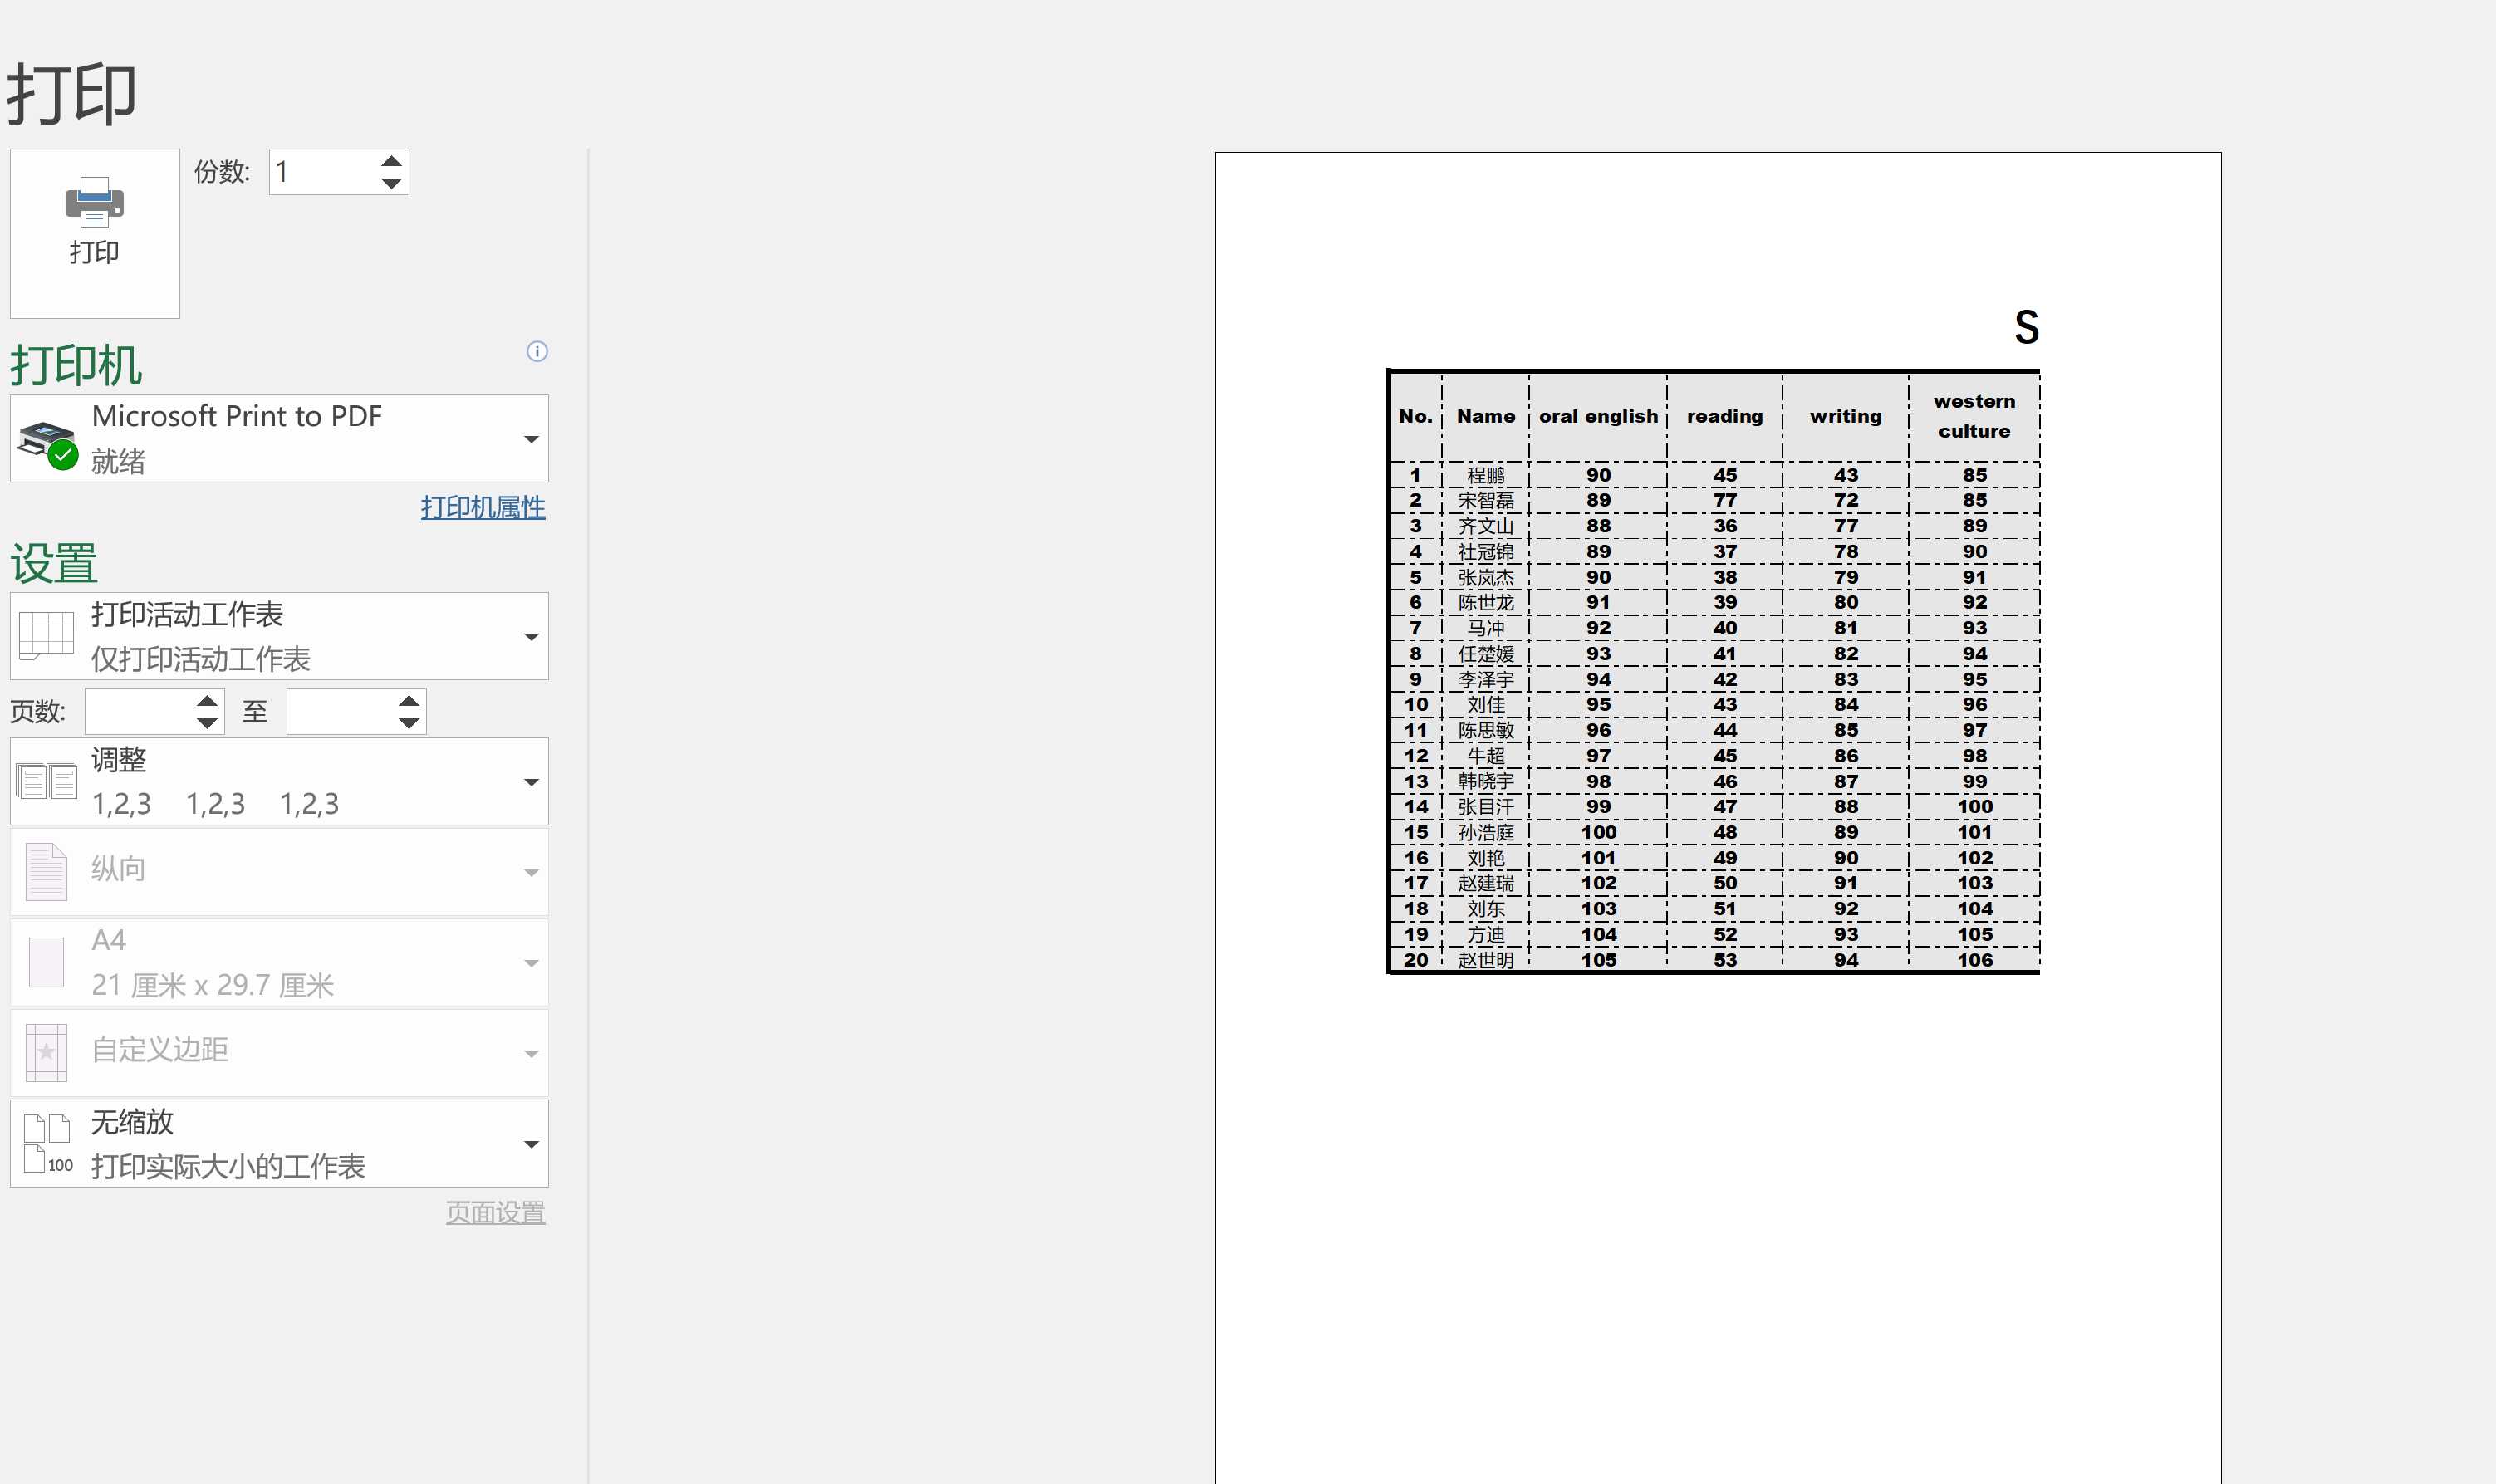The height and width of the screenshot is (1484, 2496).
Task: Click the large Print button with printer icon
Action: (95, 234)
